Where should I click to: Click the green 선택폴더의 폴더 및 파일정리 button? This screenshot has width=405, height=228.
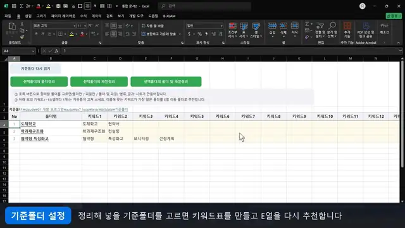166,82
